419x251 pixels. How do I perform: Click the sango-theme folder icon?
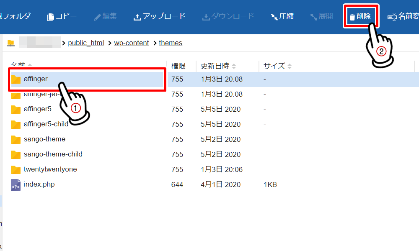point(16,139)
